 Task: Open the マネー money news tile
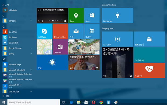(x=117, y=63)
